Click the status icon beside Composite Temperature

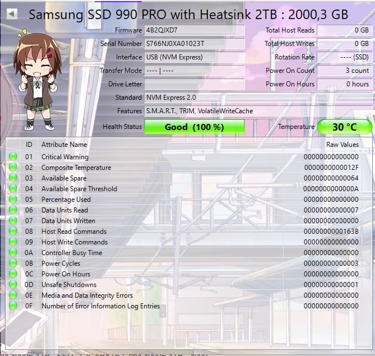(13, 168)
